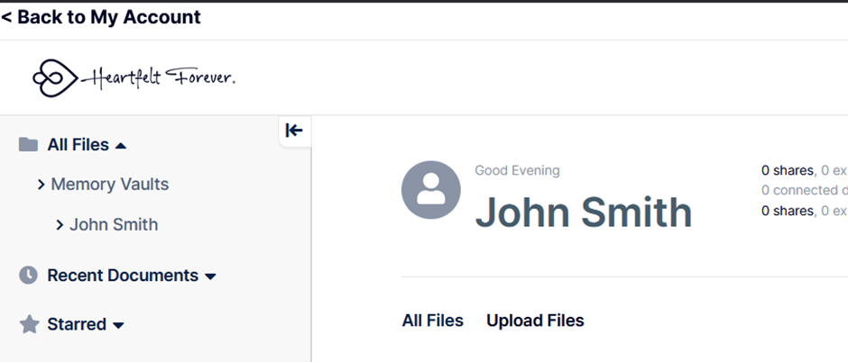Open the Starred dropdown arrow
This screenshot has height=362, width=848.
tap(118, 325)
